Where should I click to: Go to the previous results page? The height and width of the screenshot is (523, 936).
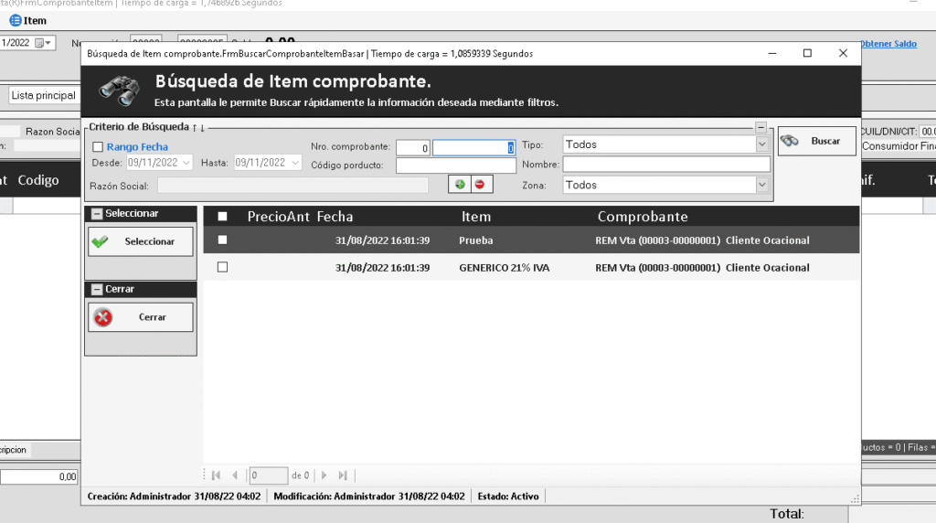235,475
